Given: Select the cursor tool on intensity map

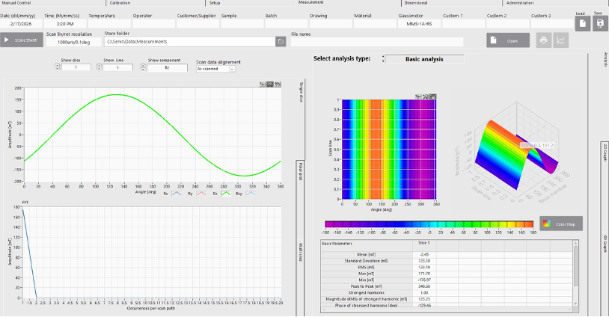Looking at the screenshot, I should coord(418,96).
